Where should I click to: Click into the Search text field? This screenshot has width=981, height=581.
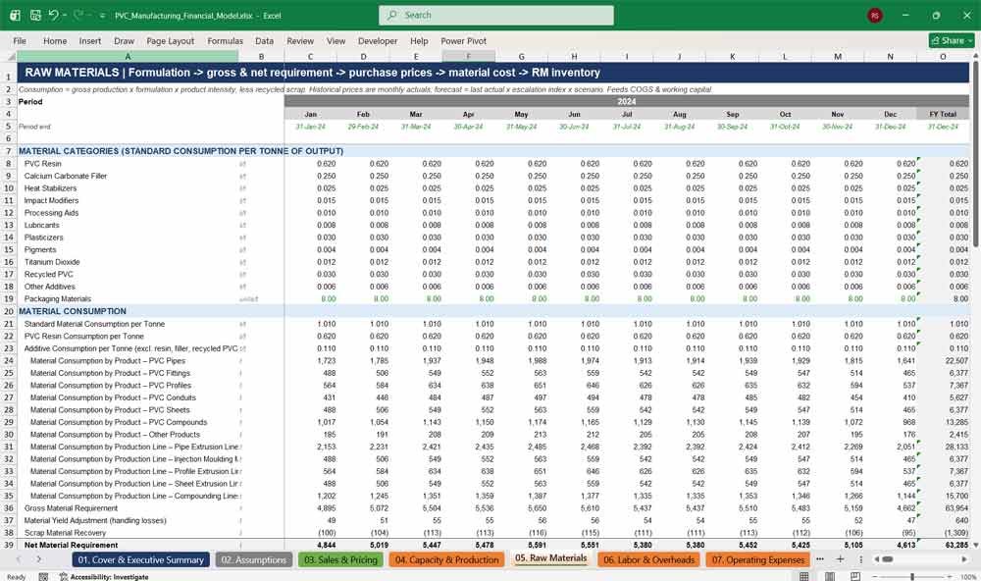click(495, 15)
